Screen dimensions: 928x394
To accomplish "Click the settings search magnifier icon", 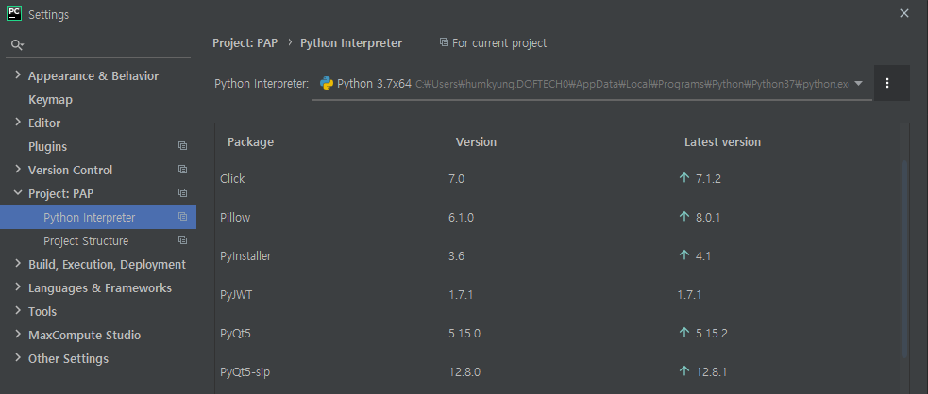I will 17,45.
